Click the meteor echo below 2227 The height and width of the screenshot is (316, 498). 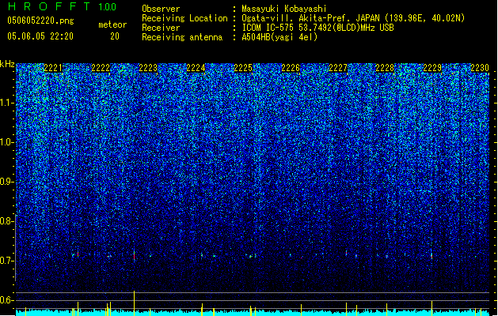[346, 253]
